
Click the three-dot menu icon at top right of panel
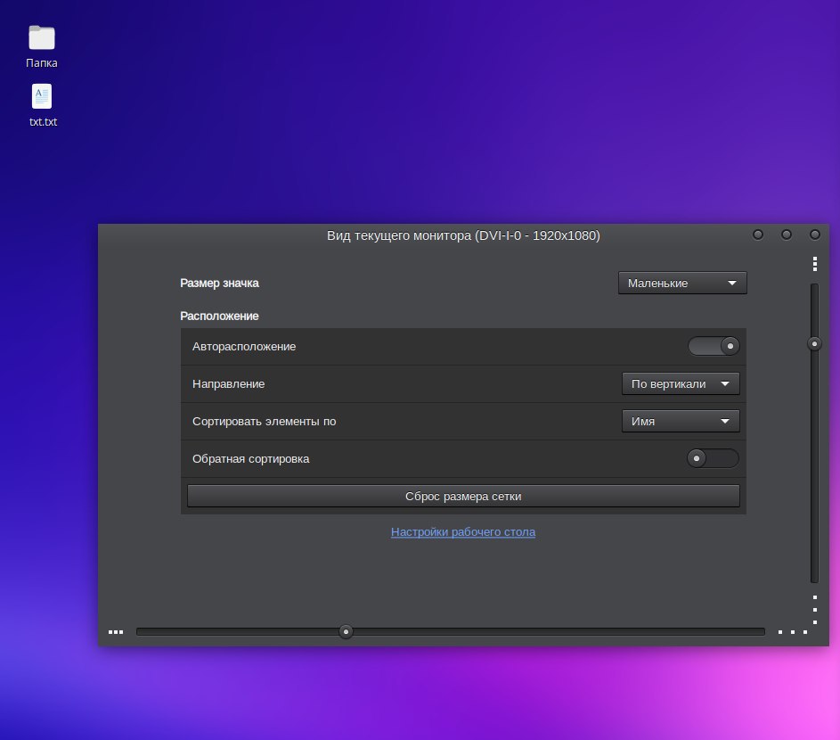click(x=815, y=264)
